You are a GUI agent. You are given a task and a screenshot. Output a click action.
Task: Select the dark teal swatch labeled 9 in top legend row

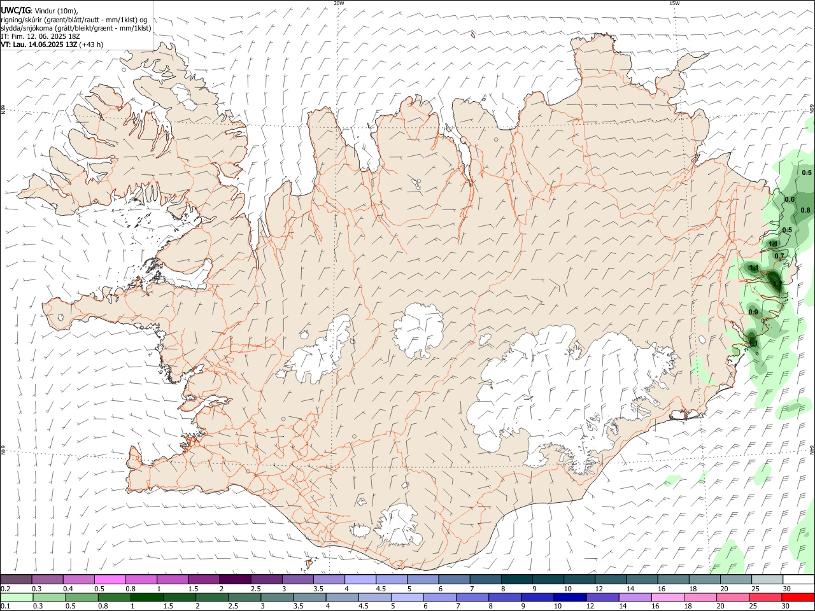coord(548,580)
